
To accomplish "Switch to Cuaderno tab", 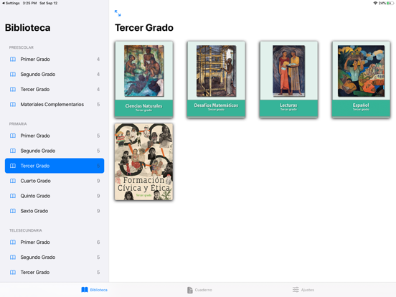I will [199, 290].
